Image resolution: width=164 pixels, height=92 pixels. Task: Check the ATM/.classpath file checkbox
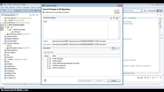tap(48, 59)
